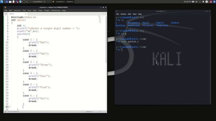Open the Preferences menu in Sublime Text

56,10
